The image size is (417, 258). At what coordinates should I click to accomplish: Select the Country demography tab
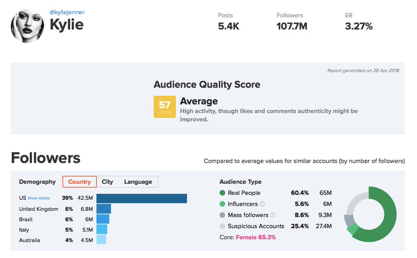[x=79, y=182]
